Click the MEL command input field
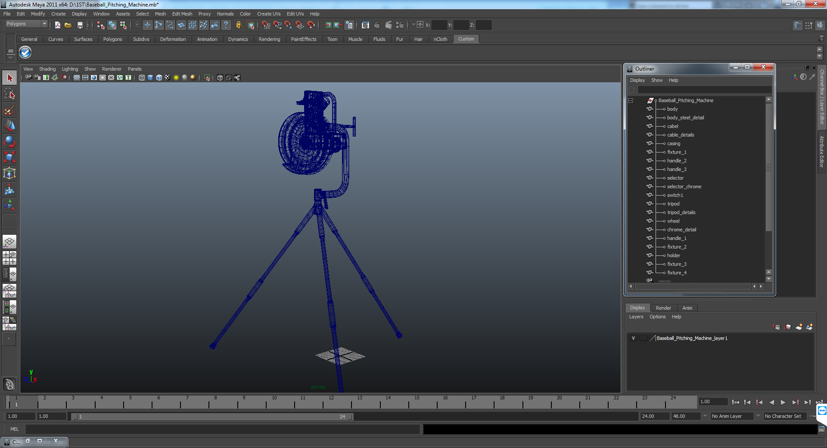 coord(223,429)
